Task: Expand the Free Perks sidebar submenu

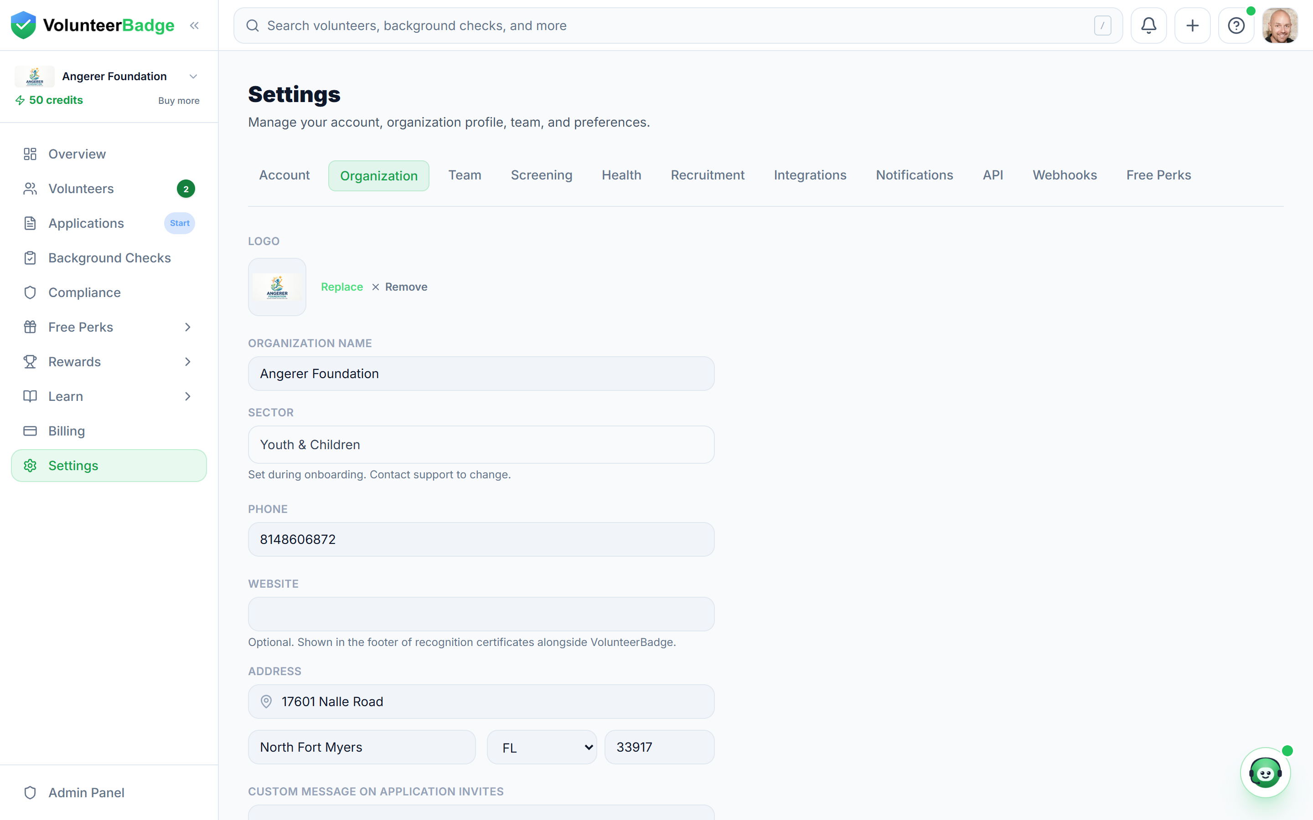Action: point(188,327)
